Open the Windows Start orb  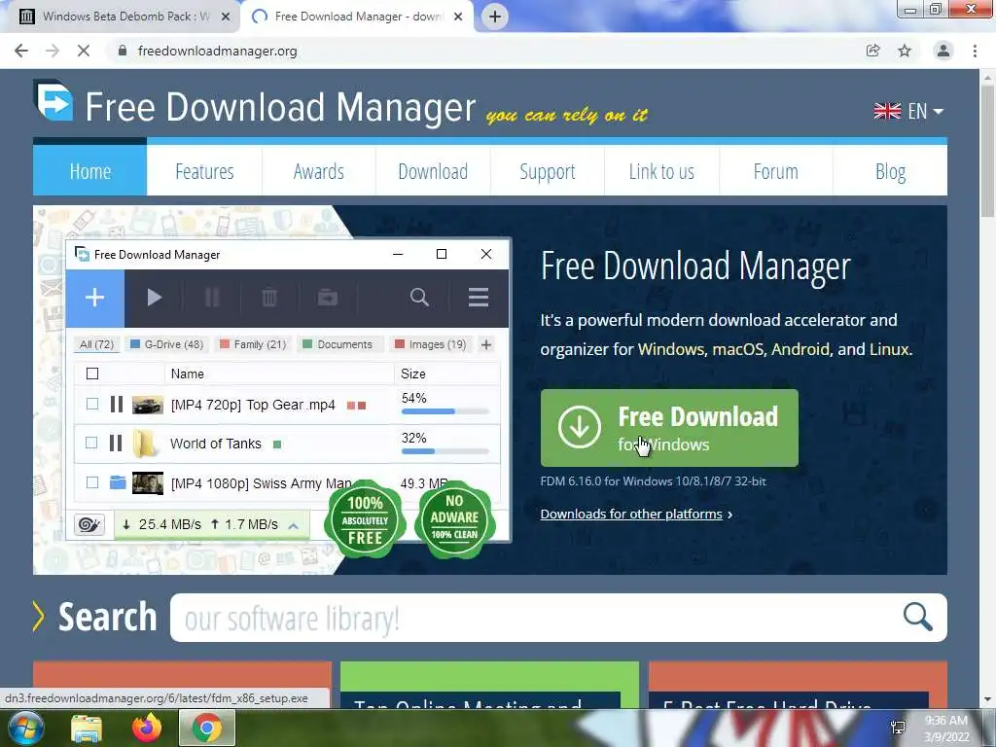pos(25,728)
